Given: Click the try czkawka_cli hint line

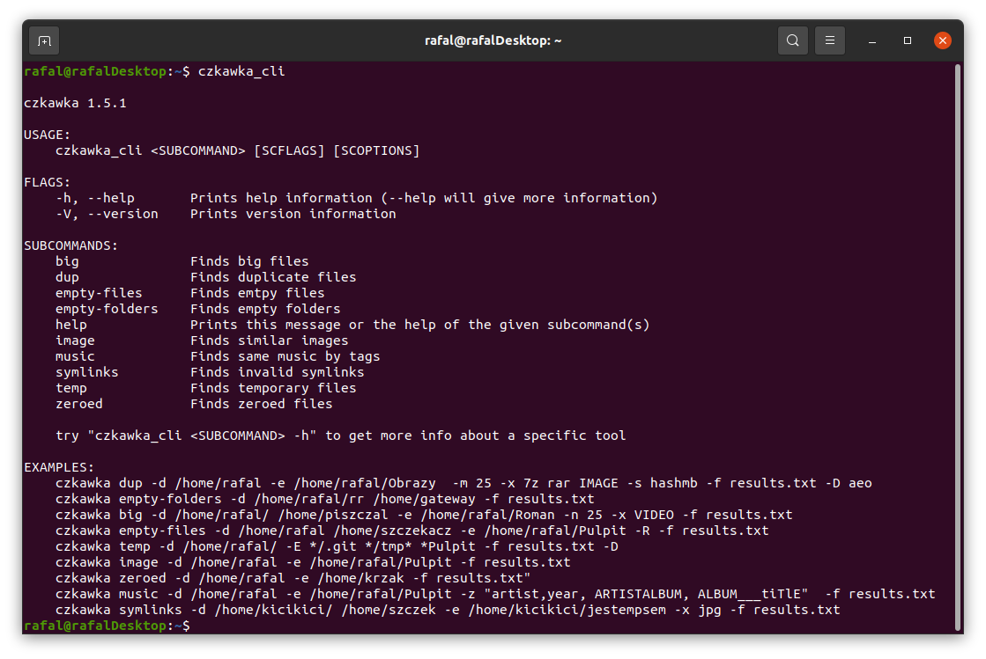Looking at the screenshot, I should point(341,436).
